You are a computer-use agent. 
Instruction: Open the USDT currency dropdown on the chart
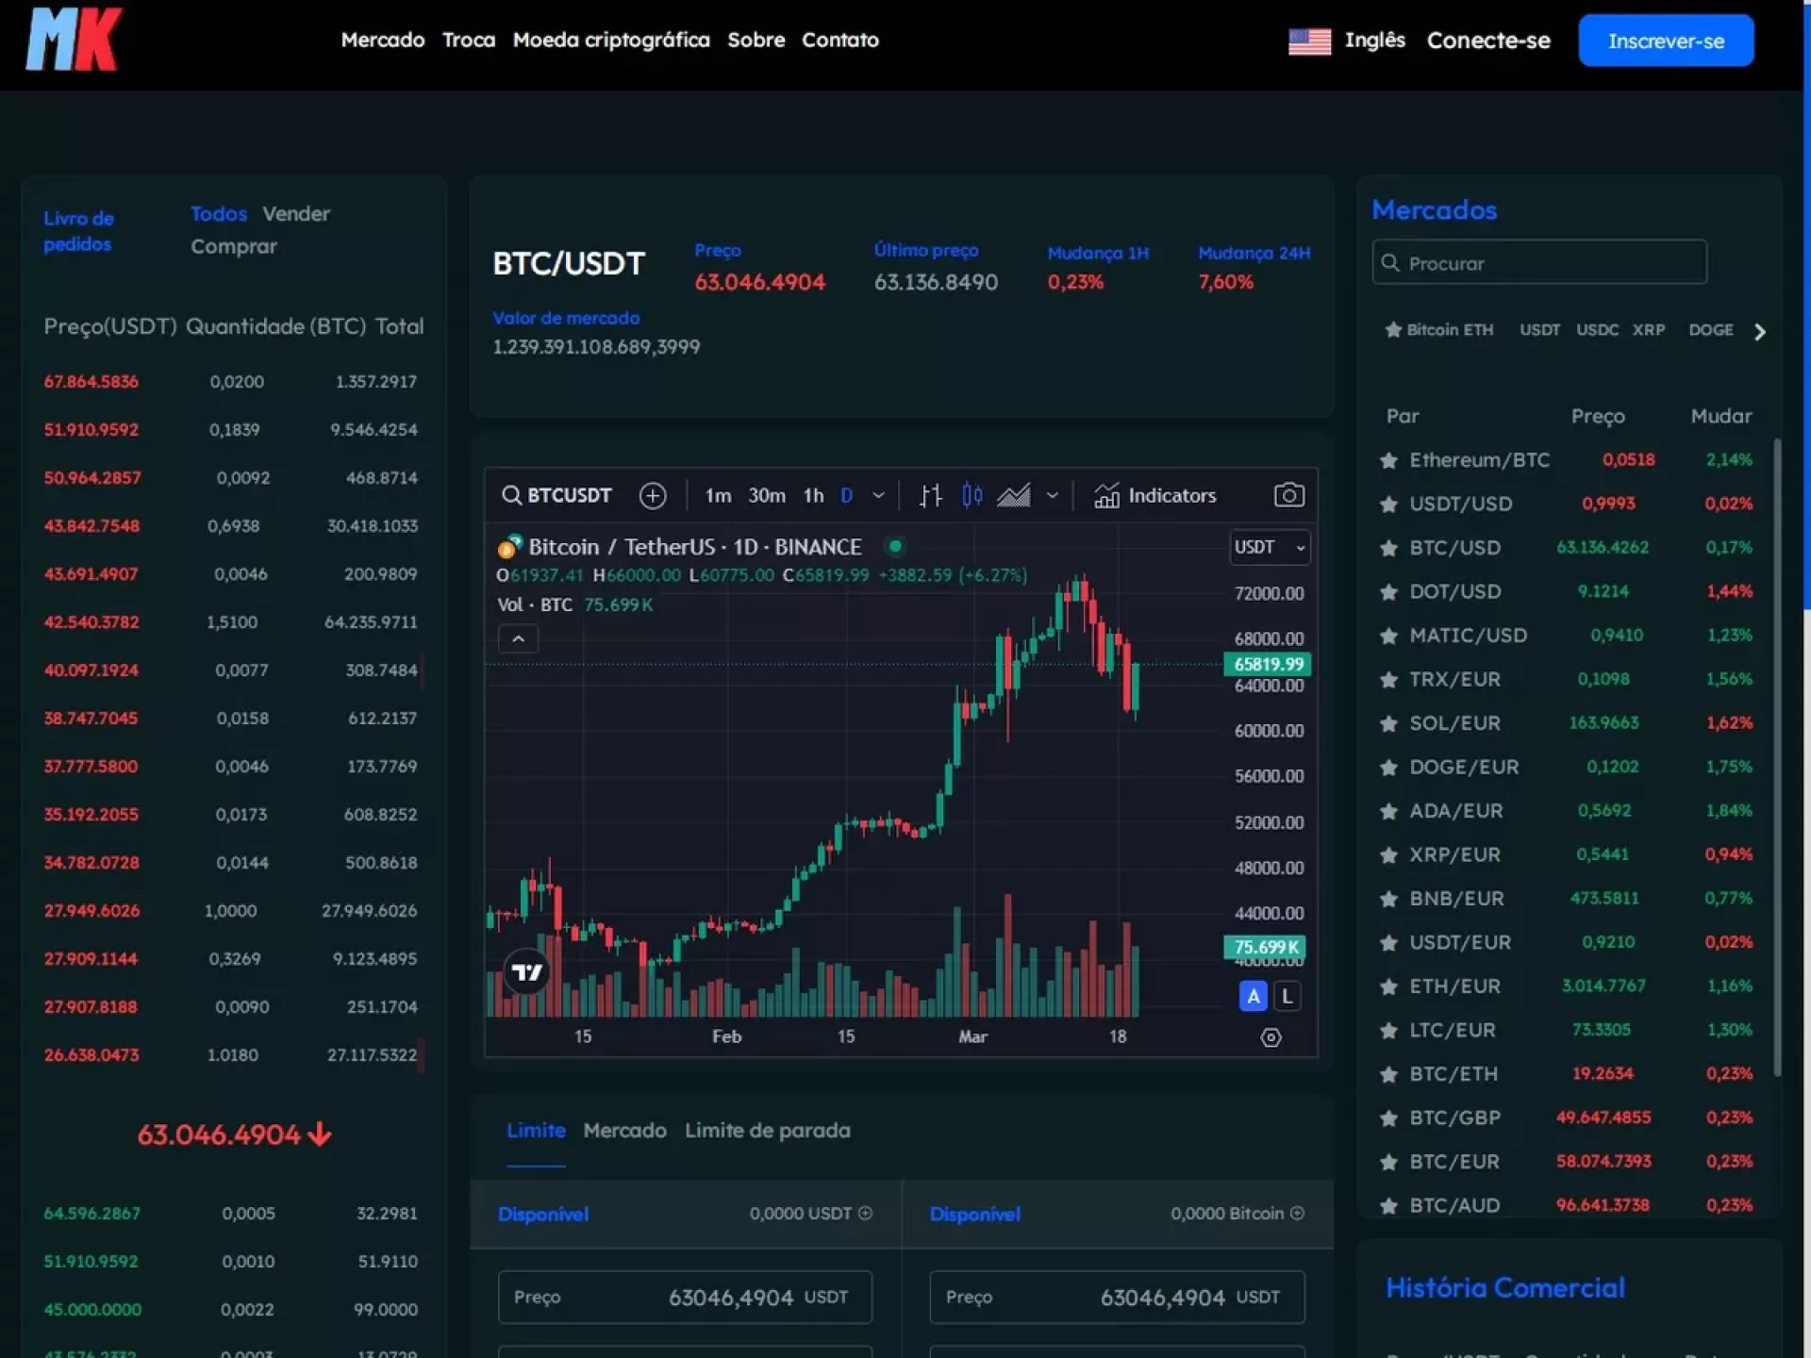pyautogui.click(x=1270, y=547)
